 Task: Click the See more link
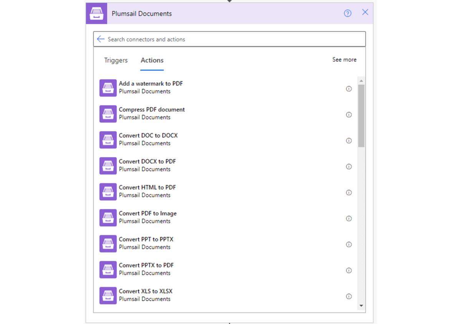coord(344,60)
